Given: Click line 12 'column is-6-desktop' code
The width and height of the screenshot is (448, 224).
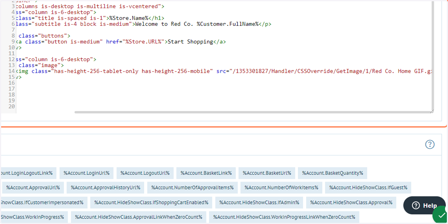Looking at the screenshot, I should point(57,59).
